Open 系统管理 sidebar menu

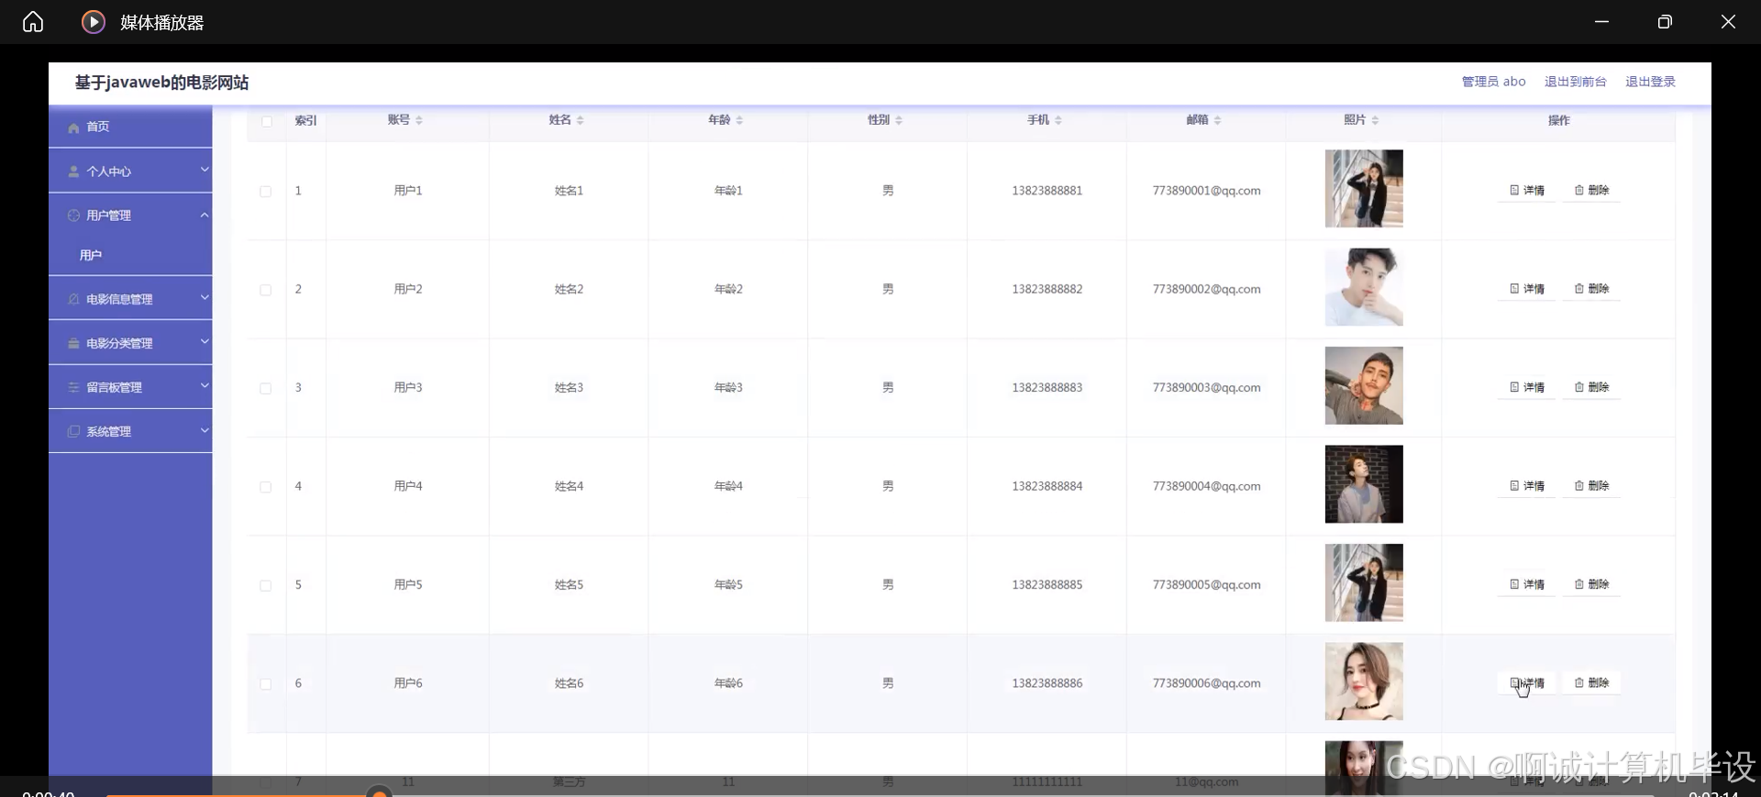coord(130,431)
